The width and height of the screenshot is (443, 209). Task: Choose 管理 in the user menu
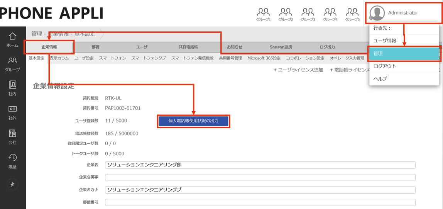click(x=404, y=54)
